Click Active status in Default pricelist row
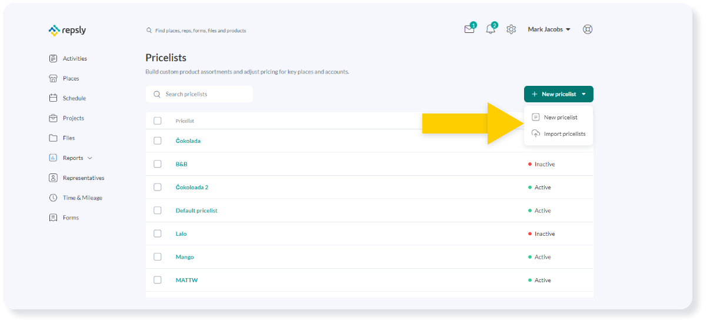Image resolution: width=707 pixels, height=324 pixels. coord(539,211)
